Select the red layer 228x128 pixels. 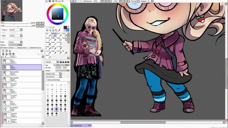click(22, 103)
